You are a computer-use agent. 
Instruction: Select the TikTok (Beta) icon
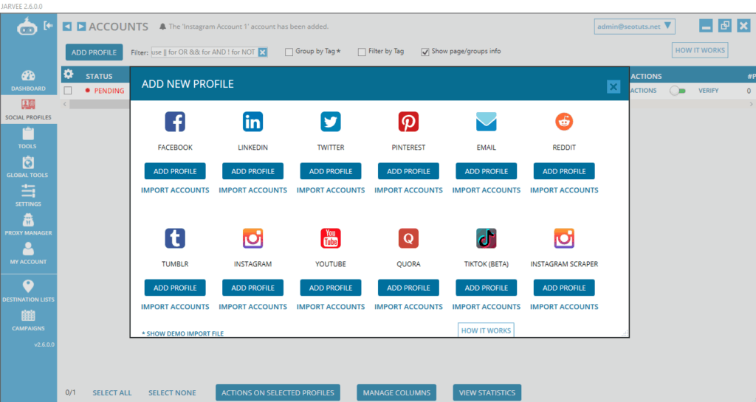[x=486, y=238]
